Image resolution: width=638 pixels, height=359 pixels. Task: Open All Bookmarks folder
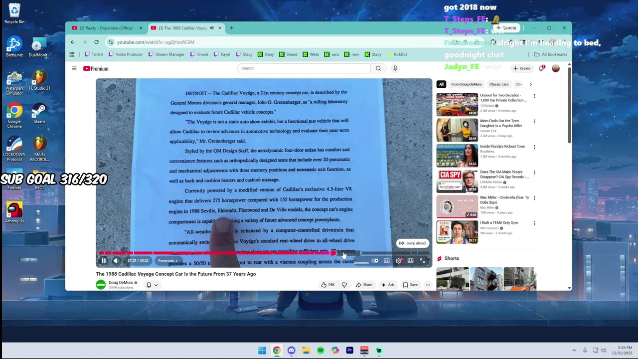[551, 54]
